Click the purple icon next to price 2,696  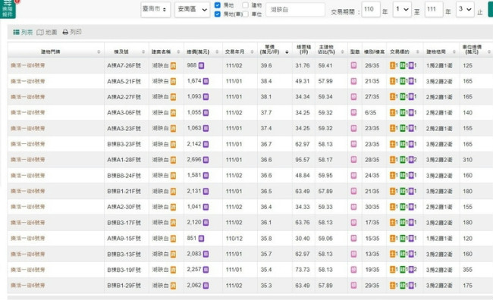206,160
